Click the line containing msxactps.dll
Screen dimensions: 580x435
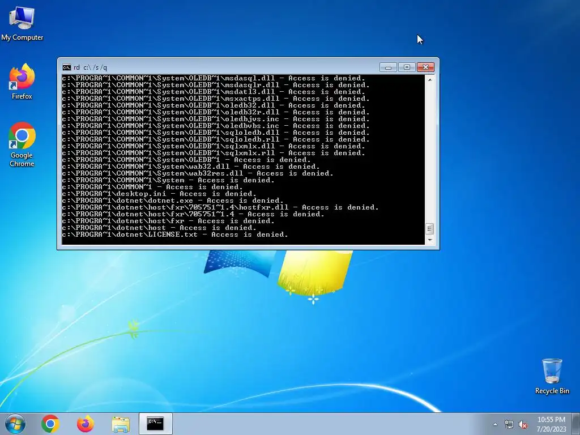pyautogui.click(x=216, y=99)
